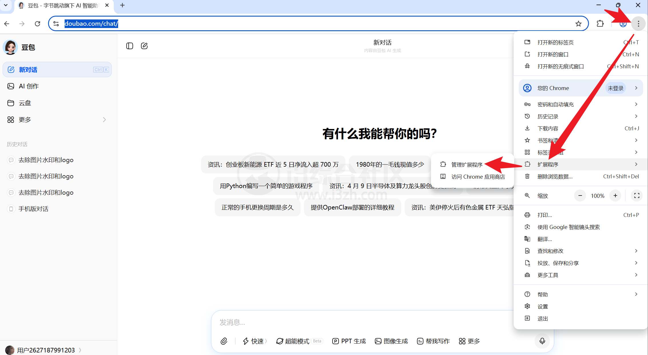
Task: Open the attachment (paperclip) icon in chat input
Action: tap(224, 341)
